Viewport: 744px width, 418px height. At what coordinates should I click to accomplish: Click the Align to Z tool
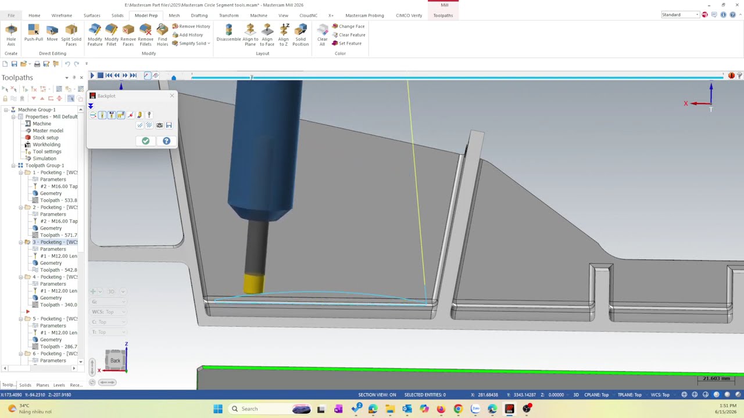pos(284,35)
